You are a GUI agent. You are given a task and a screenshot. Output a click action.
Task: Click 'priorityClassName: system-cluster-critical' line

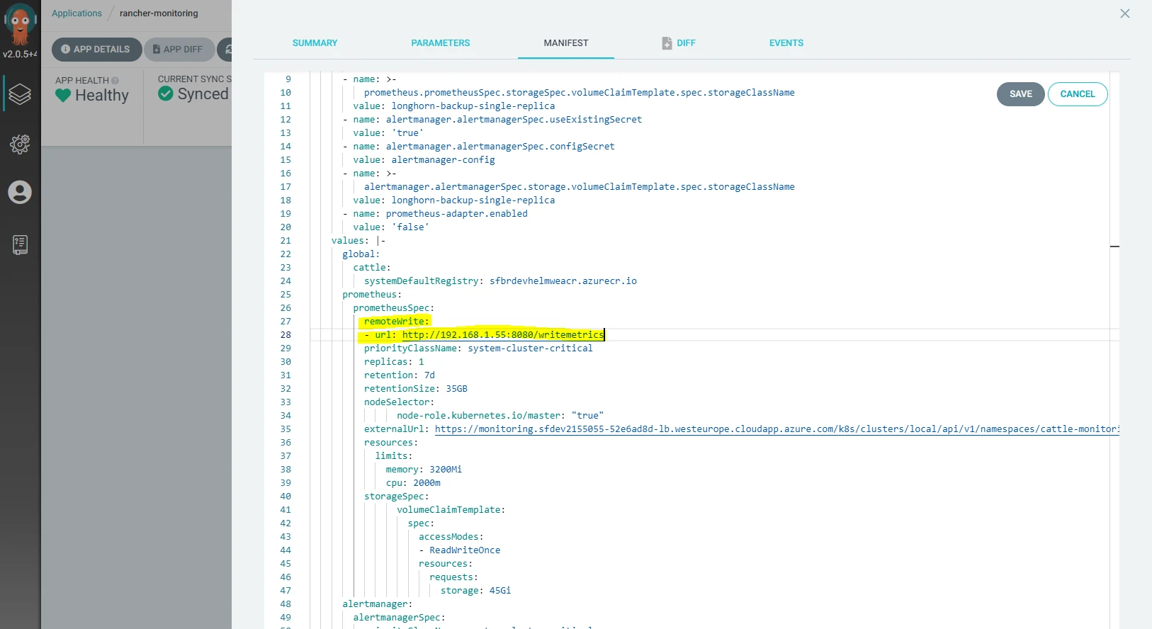pyautogui.click(x=478, y=348)
